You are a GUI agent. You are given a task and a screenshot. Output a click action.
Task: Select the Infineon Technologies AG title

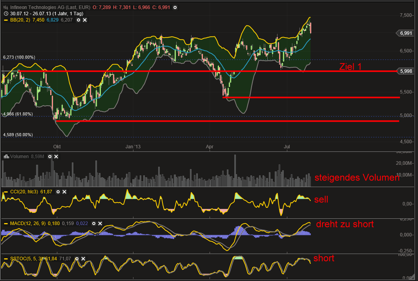click(x=50, y=7)
